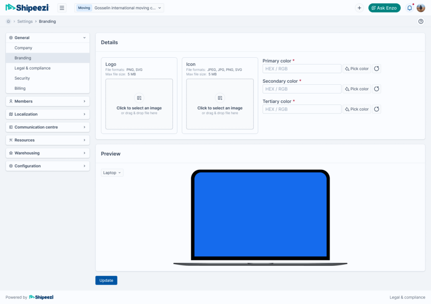Viewport: 431px width, 304px height.
Task: Reset the Primary color value
Action: point(377,69)
